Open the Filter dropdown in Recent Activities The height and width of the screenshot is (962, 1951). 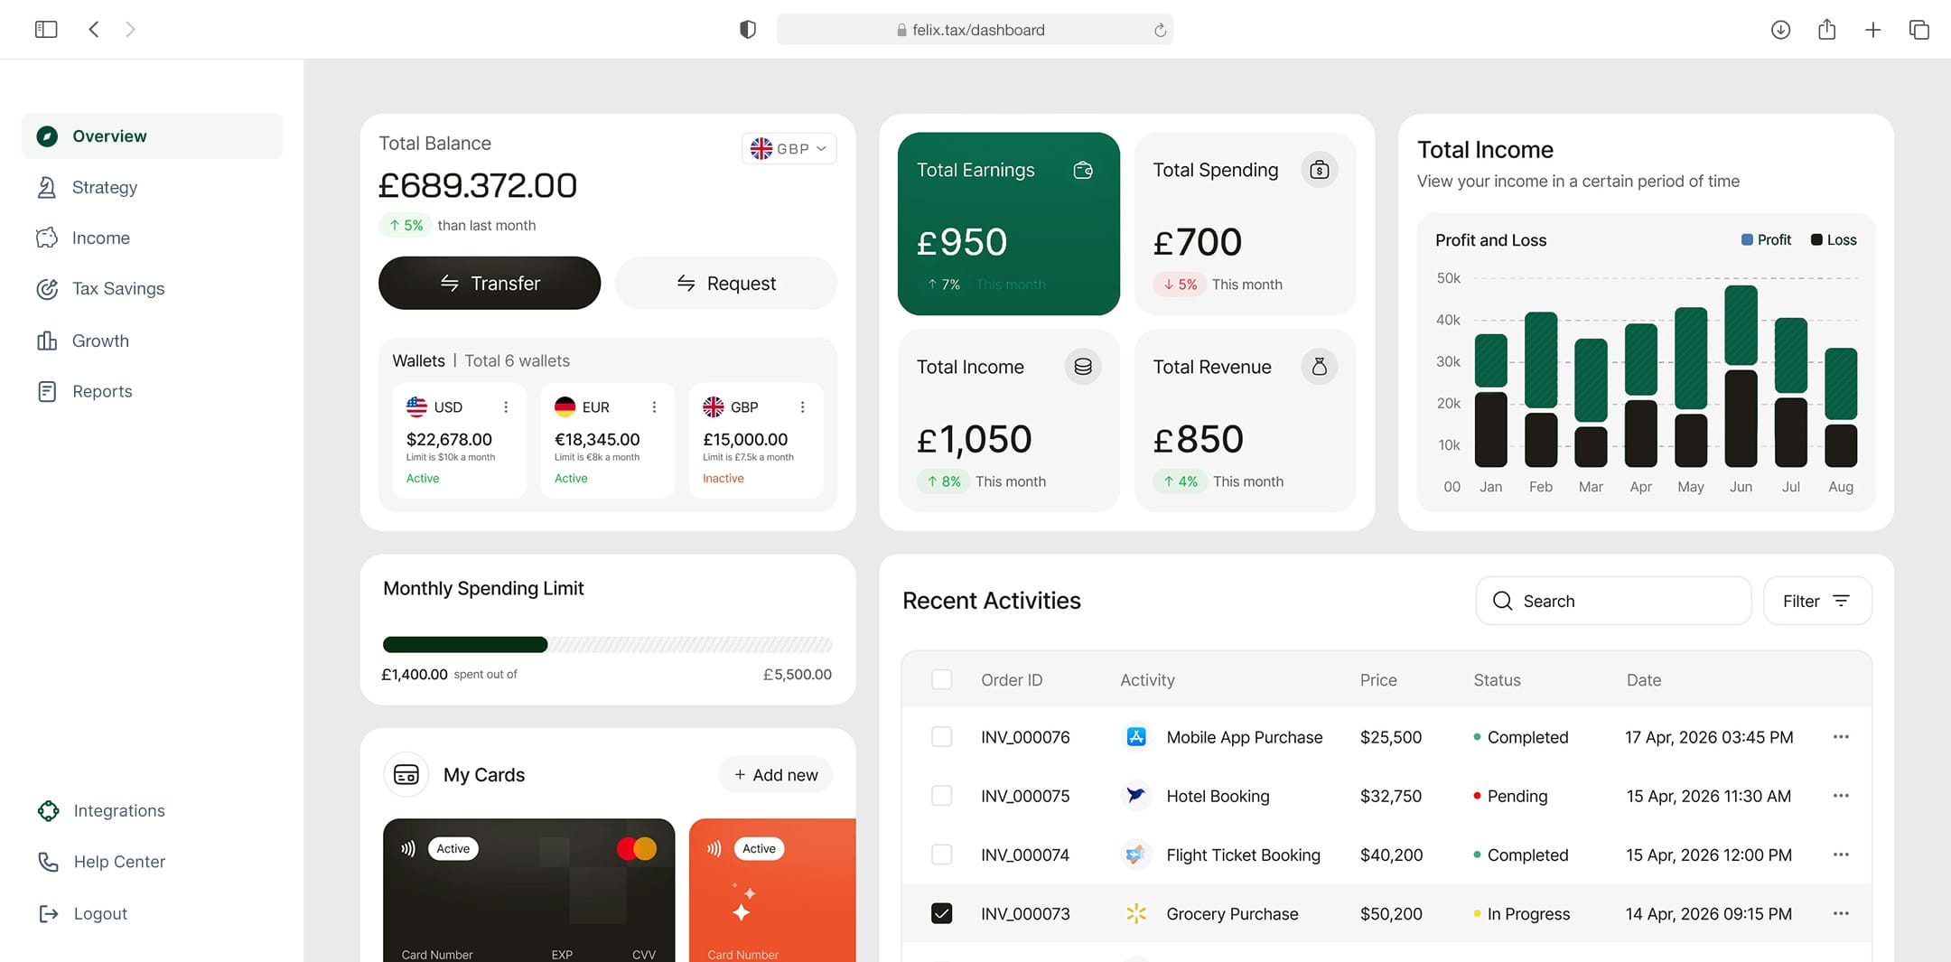1816,601
